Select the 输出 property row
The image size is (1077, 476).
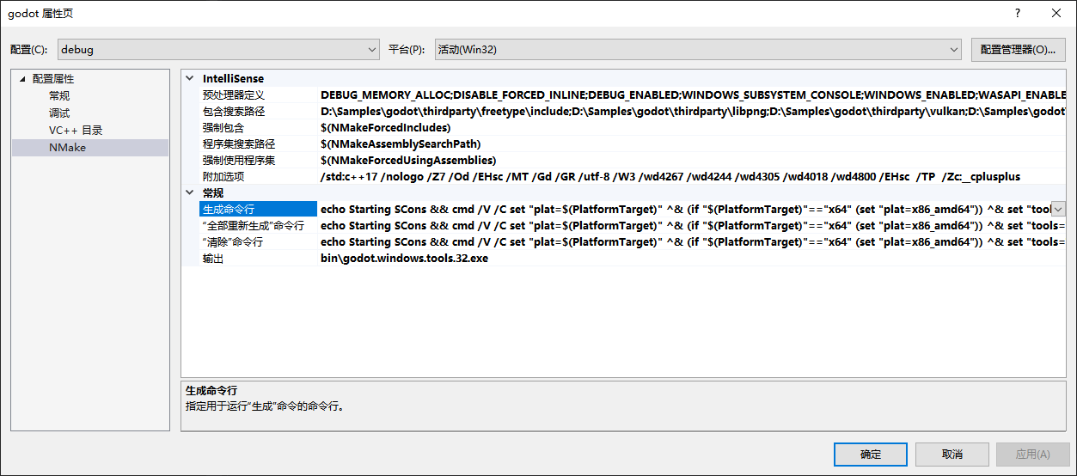[x=624, y=258]
